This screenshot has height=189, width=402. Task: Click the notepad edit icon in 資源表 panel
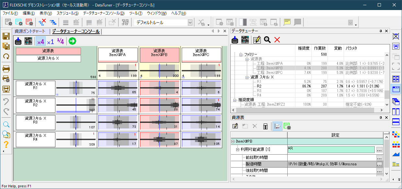coord(235,126)
